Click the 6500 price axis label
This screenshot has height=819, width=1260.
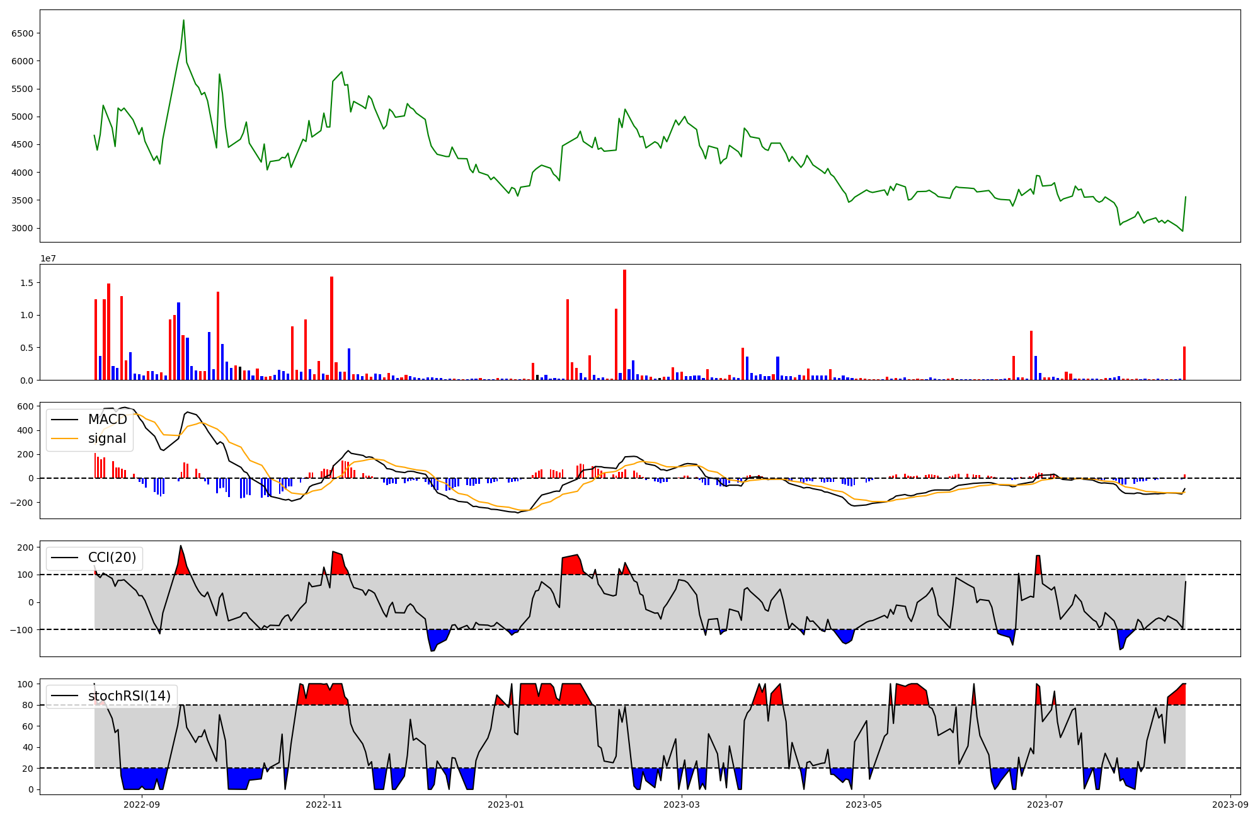click(23, 33)
